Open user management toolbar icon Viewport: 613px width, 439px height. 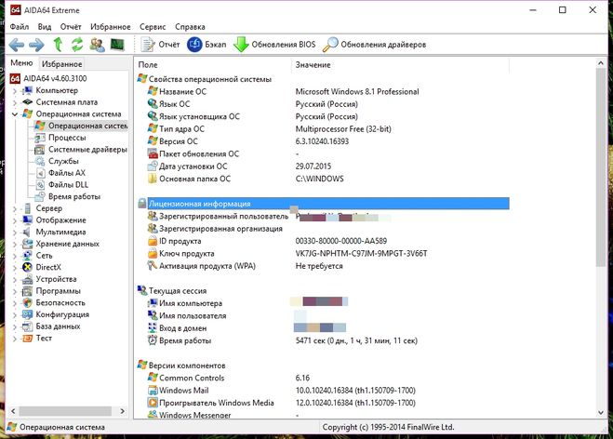click(x=97, y=45)
